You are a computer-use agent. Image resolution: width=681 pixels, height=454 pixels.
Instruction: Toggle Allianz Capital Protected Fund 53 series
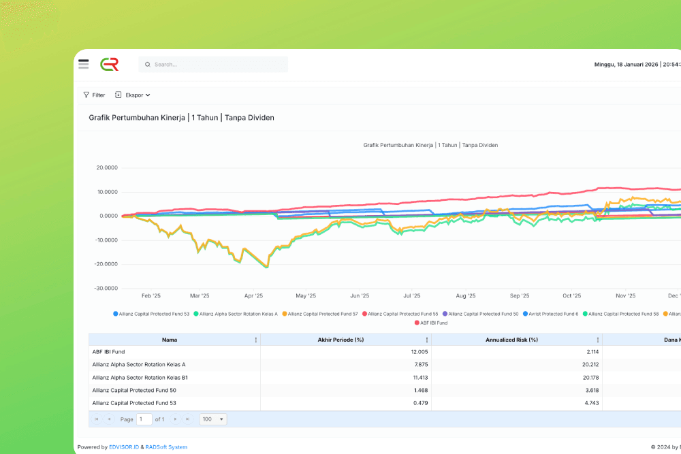151,314
